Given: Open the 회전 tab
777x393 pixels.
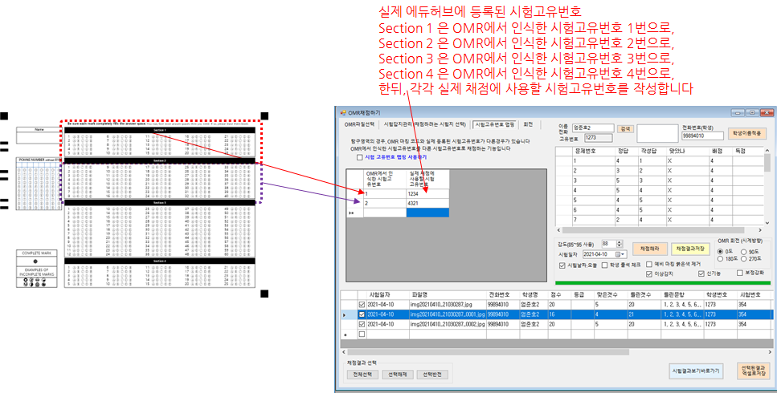Looking at the screenshot, I should tap(528, 125).
